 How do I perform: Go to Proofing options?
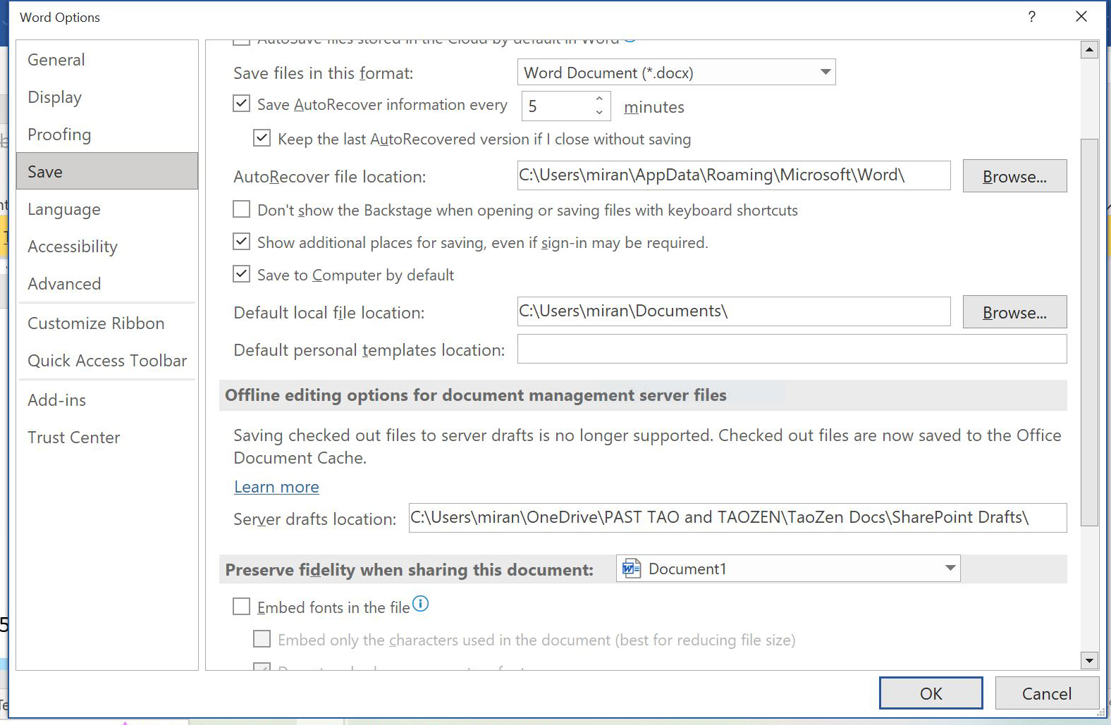pyautogui.click(x=107, y=135)
